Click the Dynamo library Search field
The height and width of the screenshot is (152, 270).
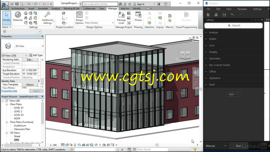[x=234, y=26]
